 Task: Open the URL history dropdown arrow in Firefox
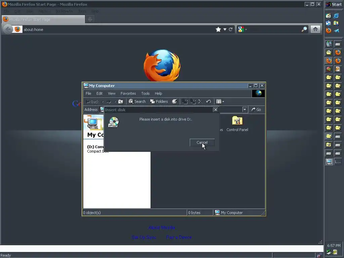pyautogui.click(x=225, y=30)
